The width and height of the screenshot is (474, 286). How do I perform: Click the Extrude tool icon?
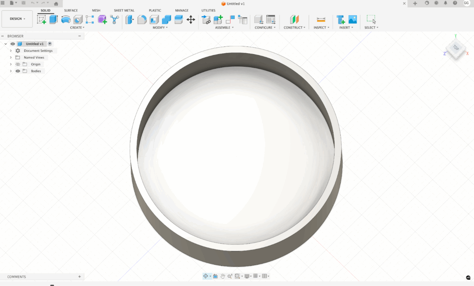pos(54,19)
